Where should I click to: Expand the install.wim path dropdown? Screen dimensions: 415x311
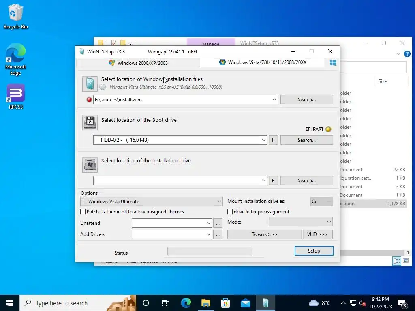(274, 100)
